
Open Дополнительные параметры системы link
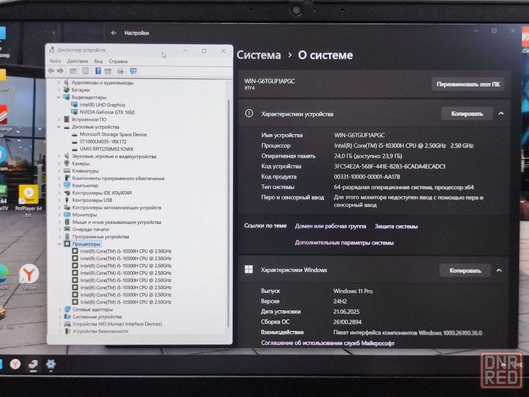tap(344, 242)
